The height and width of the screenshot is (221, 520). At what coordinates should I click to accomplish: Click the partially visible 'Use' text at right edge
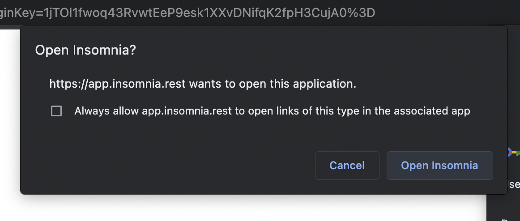(514, 184)
